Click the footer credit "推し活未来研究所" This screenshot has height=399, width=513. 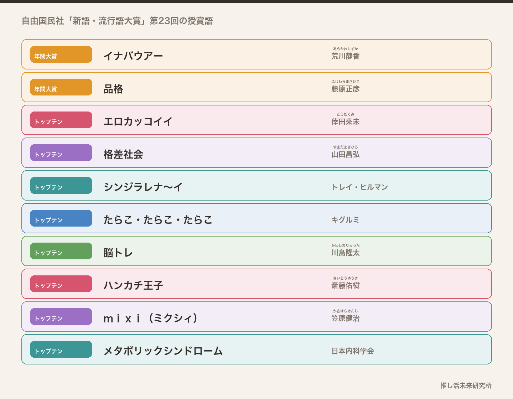(x=466, y=385)
